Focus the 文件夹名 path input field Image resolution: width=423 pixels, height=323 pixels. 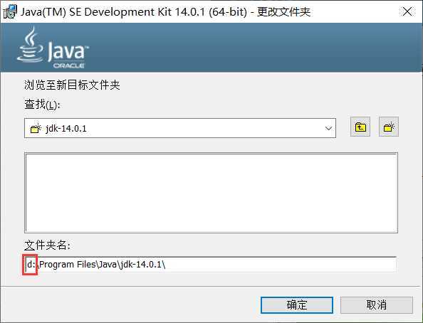210,265
